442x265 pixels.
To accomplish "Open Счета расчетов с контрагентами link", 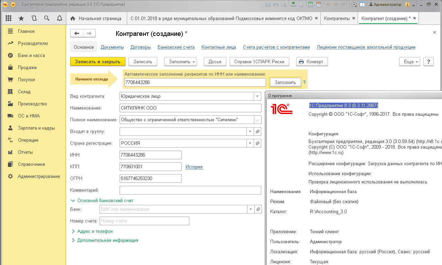I will (276, 47).
